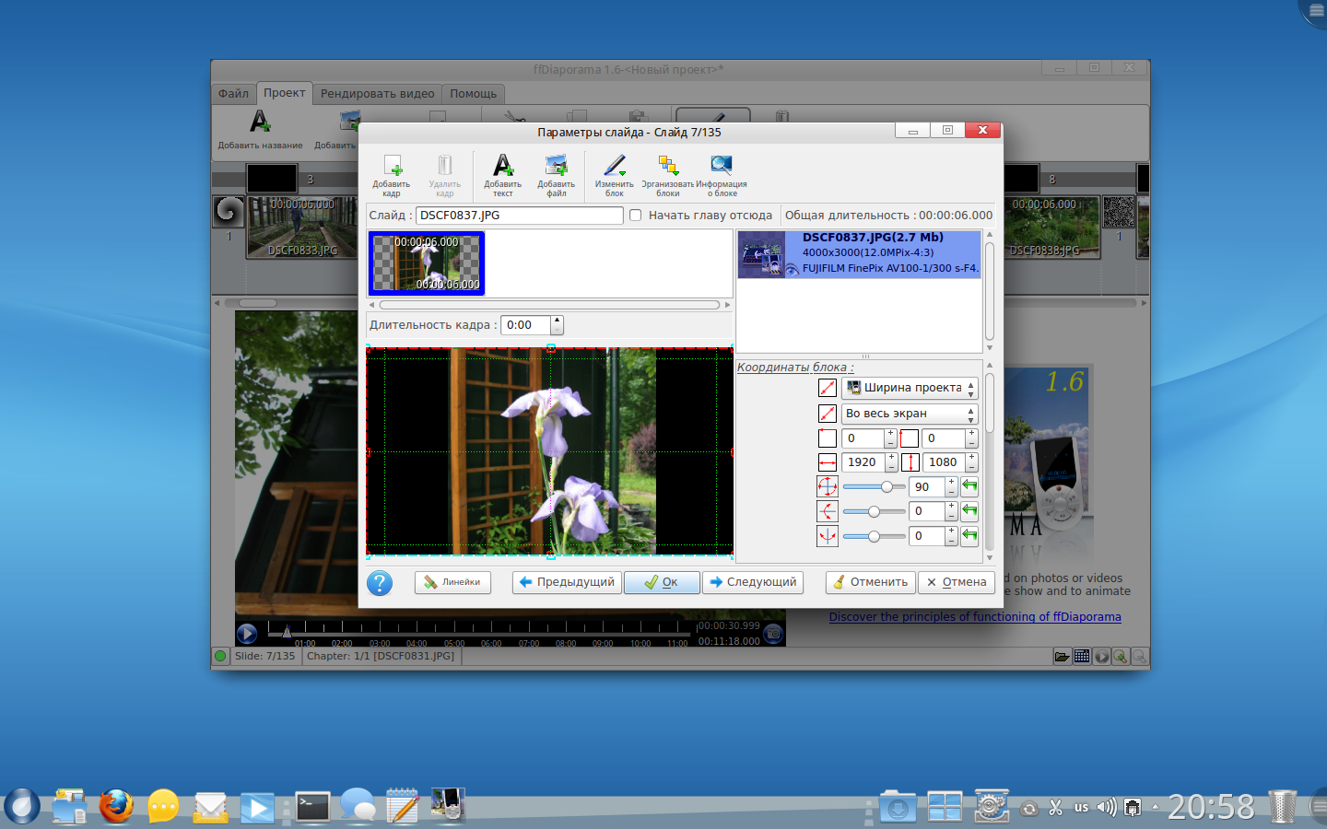
Task: Enable the Начать главу отсюда checkbox
Action: tap(636, 216)
